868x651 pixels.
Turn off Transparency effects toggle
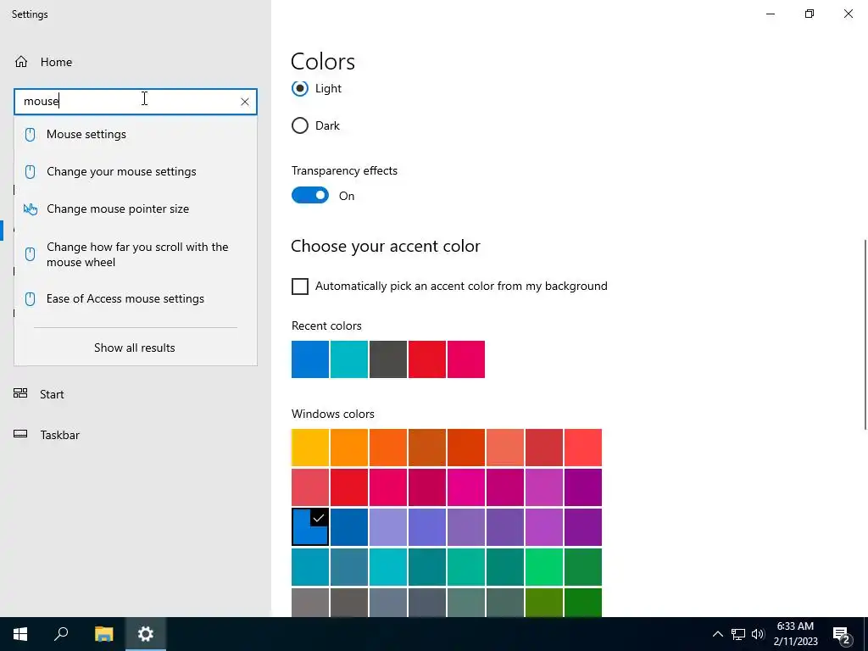coord(310,196)
